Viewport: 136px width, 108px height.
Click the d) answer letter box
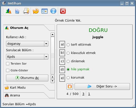click(x=62, y=70)
